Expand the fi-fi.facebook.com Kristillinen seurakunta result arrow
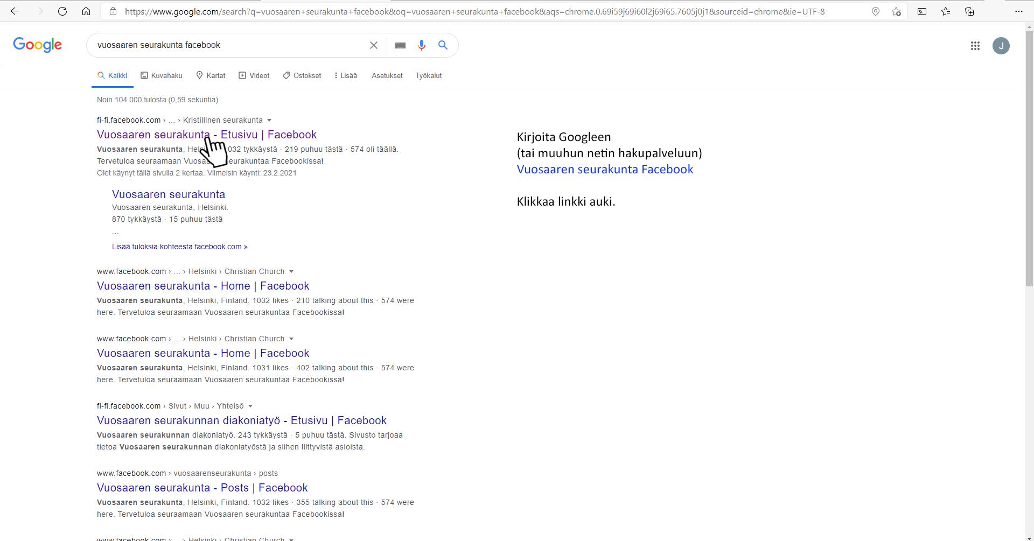This screenshot has height=541, width=1034. click(269, 121)
